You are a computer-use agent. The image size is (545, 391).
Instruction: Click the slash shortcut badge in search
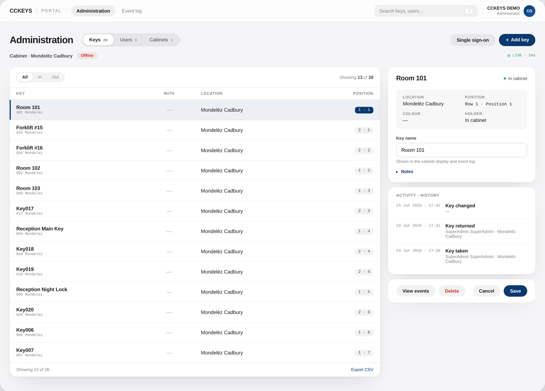(469, 11)
